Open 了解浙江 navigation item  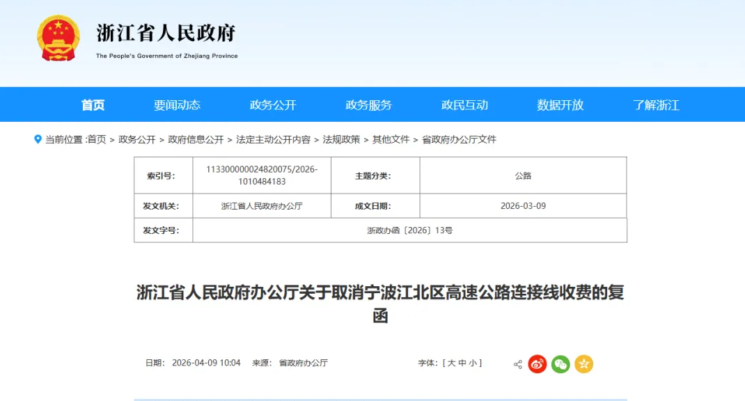click(656, 105)
